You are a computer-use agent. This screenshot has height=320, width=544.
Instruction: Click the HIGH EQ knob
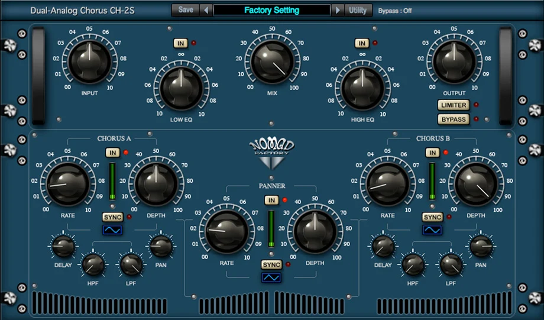click(362, 88)
